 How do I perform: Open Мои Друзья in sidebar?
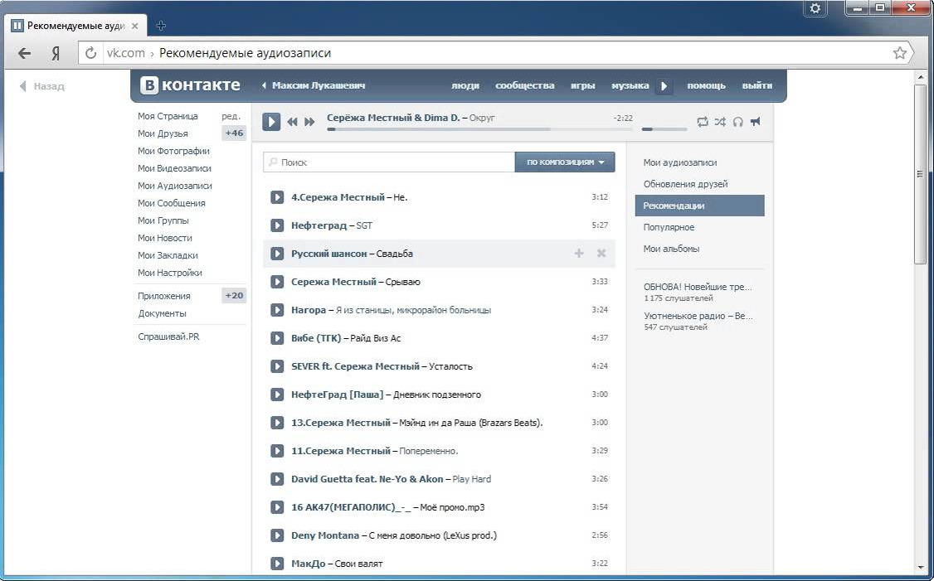tap(163, 133)
